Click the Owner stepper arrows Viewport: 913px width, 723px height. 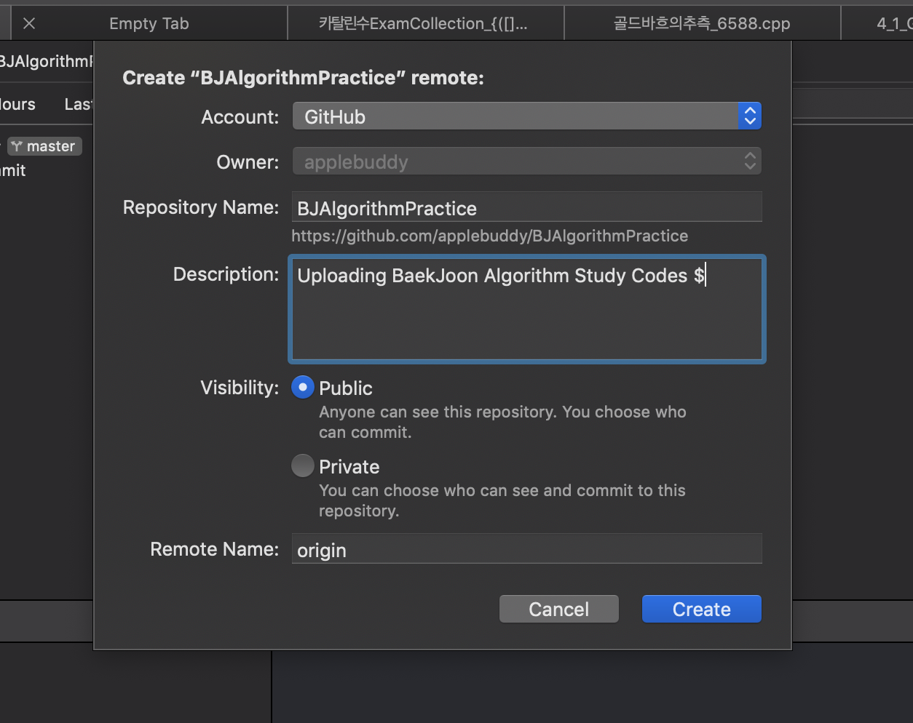click(750, 161)
